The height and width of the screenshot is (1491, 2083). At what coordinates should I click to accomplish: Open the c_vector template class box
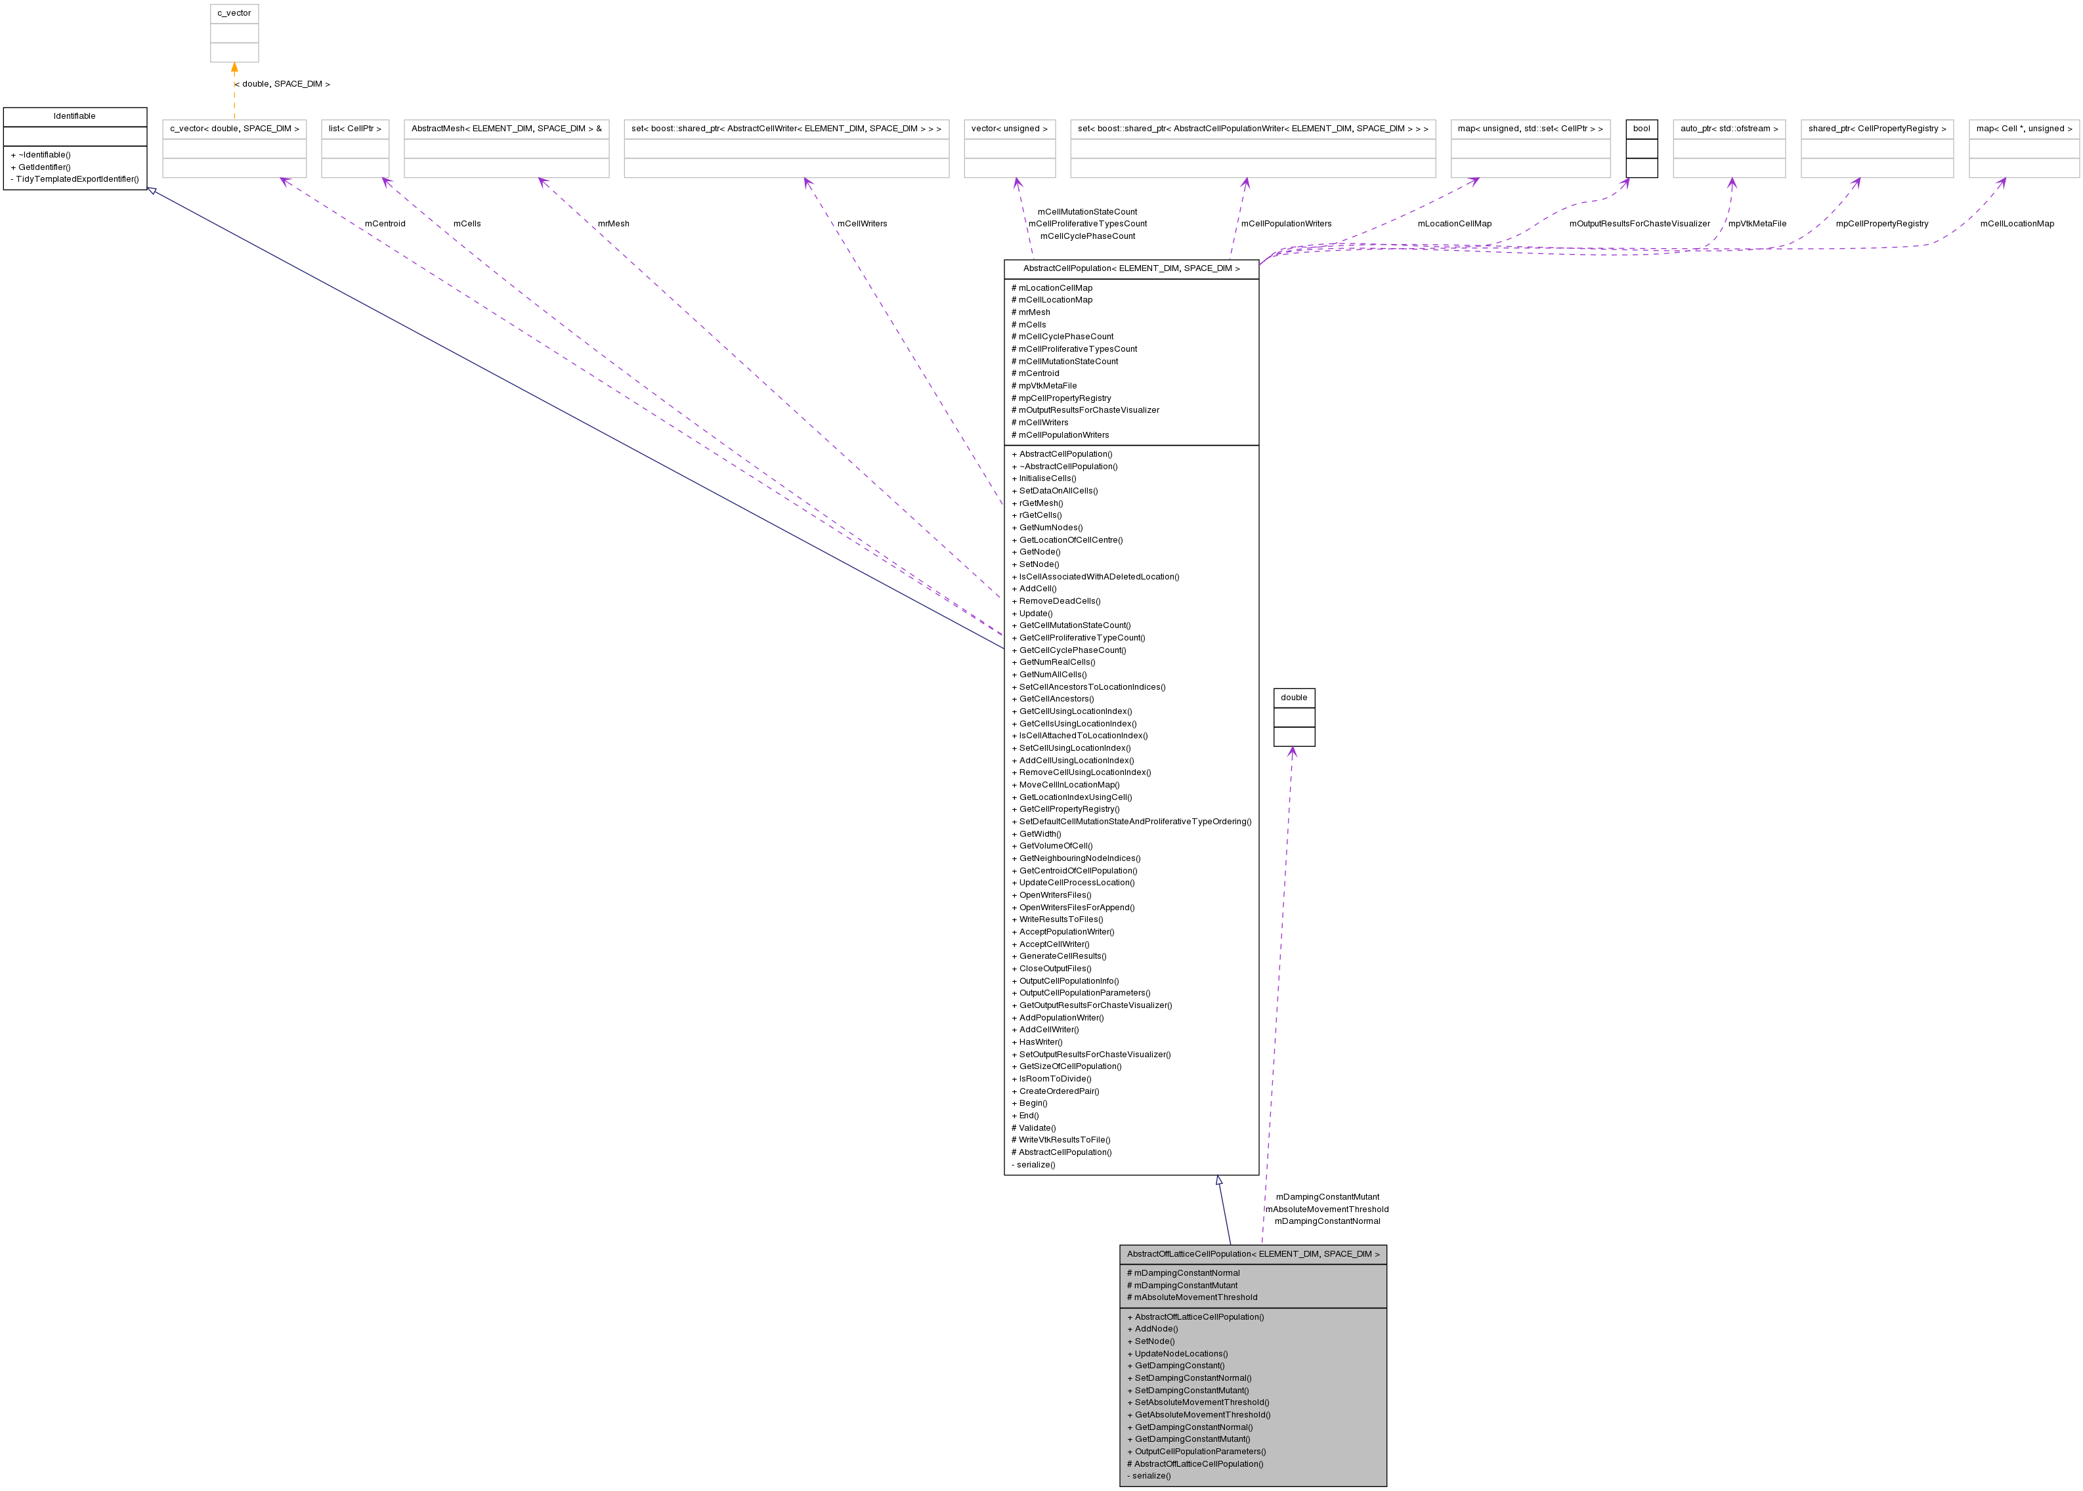coord(234,13)
